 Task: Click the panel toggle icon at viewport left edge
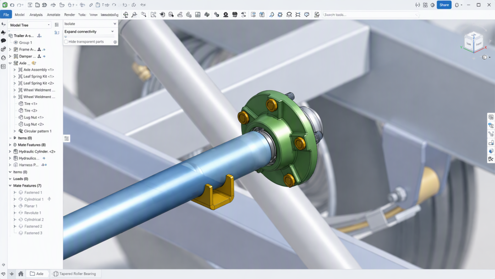66,138
